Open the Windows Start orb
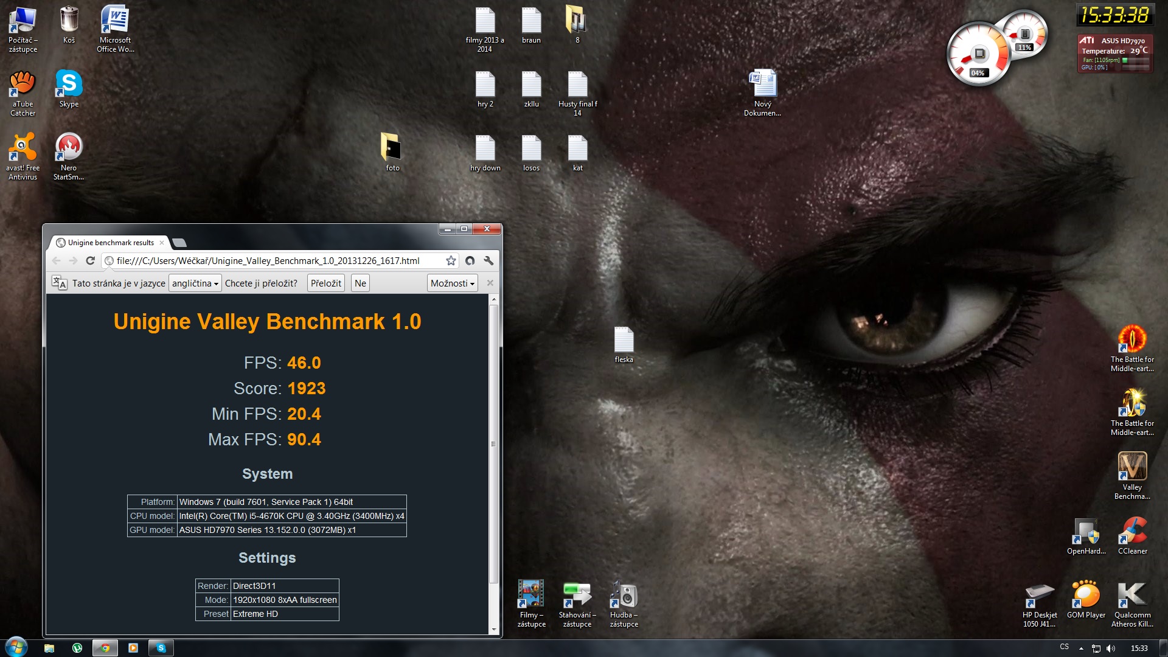Image resolution: width=1168 pixels, height=657 pixels. (x=16, y=647)
